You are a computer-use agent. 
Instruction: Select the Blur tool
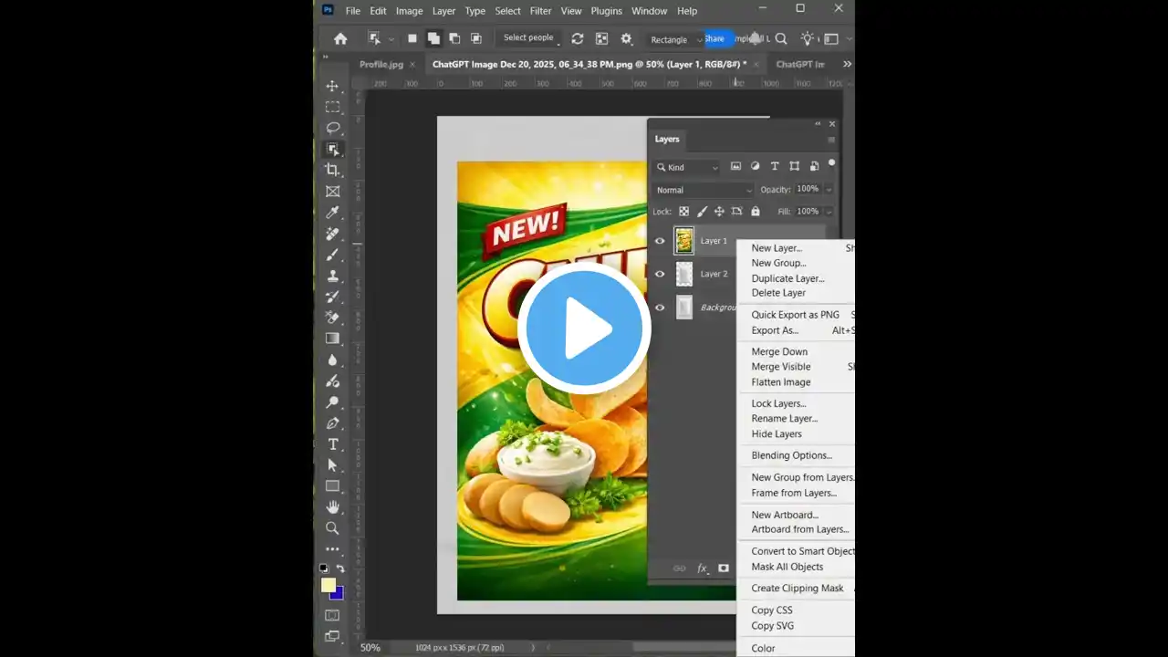(x=332, y=360)
